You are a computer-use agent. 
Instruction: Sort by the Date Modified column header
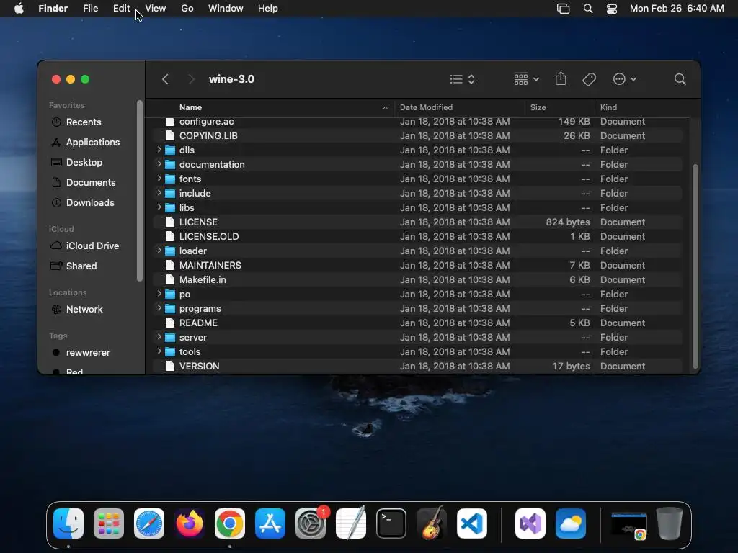pyautogui.click(x=426, y=107)
